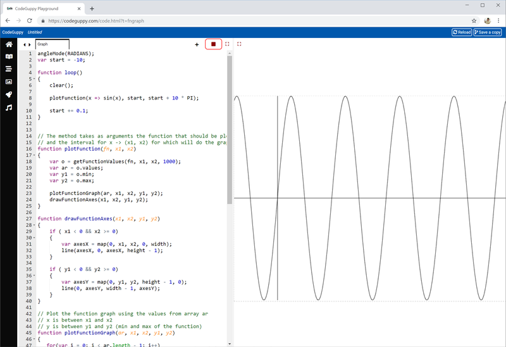
Task: Click 'line(axesX, 0, axesX, height - 1);' line
Action: click(x=113, y=250)
